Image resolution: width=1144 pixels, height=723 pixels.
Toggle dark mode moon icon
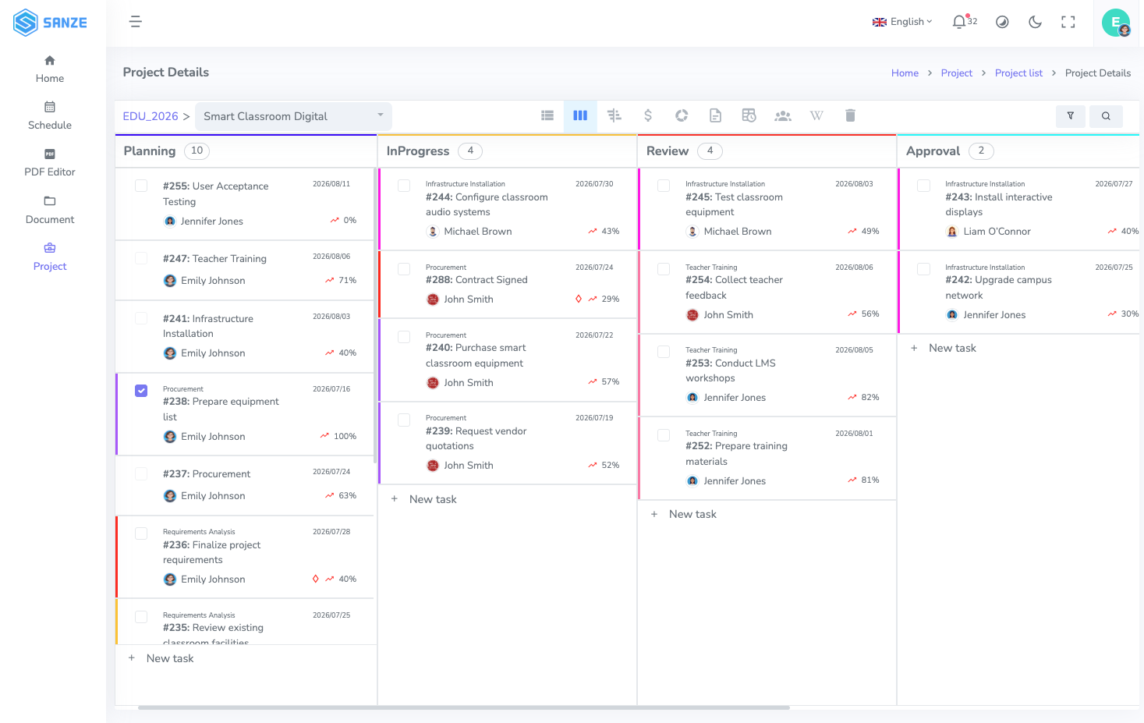coord(1036,22)
